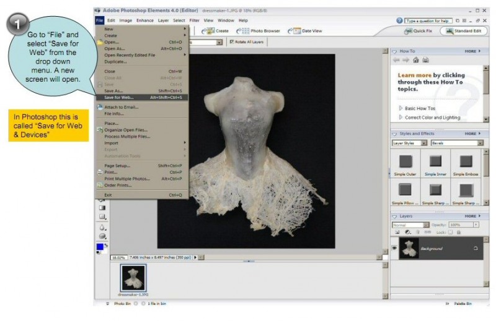Swap foreground and background colors arrow
This screenshot has width=496, height=321.
[106, 245]
